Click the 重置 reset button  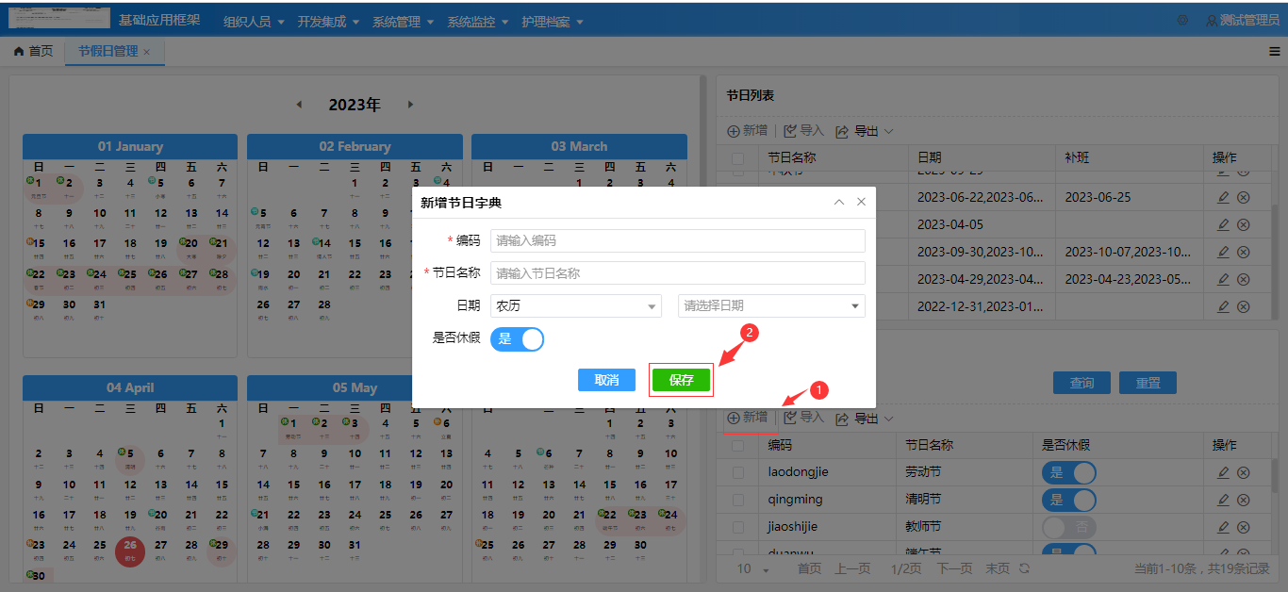[x=1148, y=382]
